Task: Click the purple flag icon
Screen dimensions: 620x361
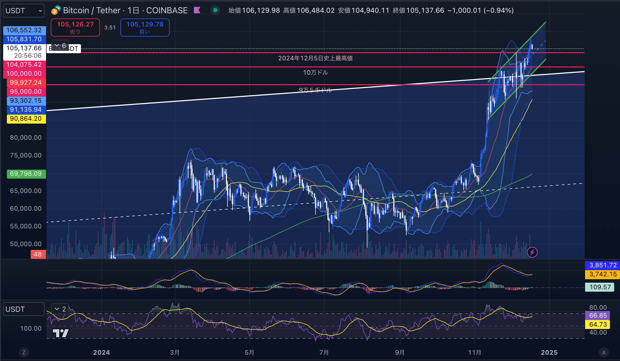Action: (x=197, y=10)
